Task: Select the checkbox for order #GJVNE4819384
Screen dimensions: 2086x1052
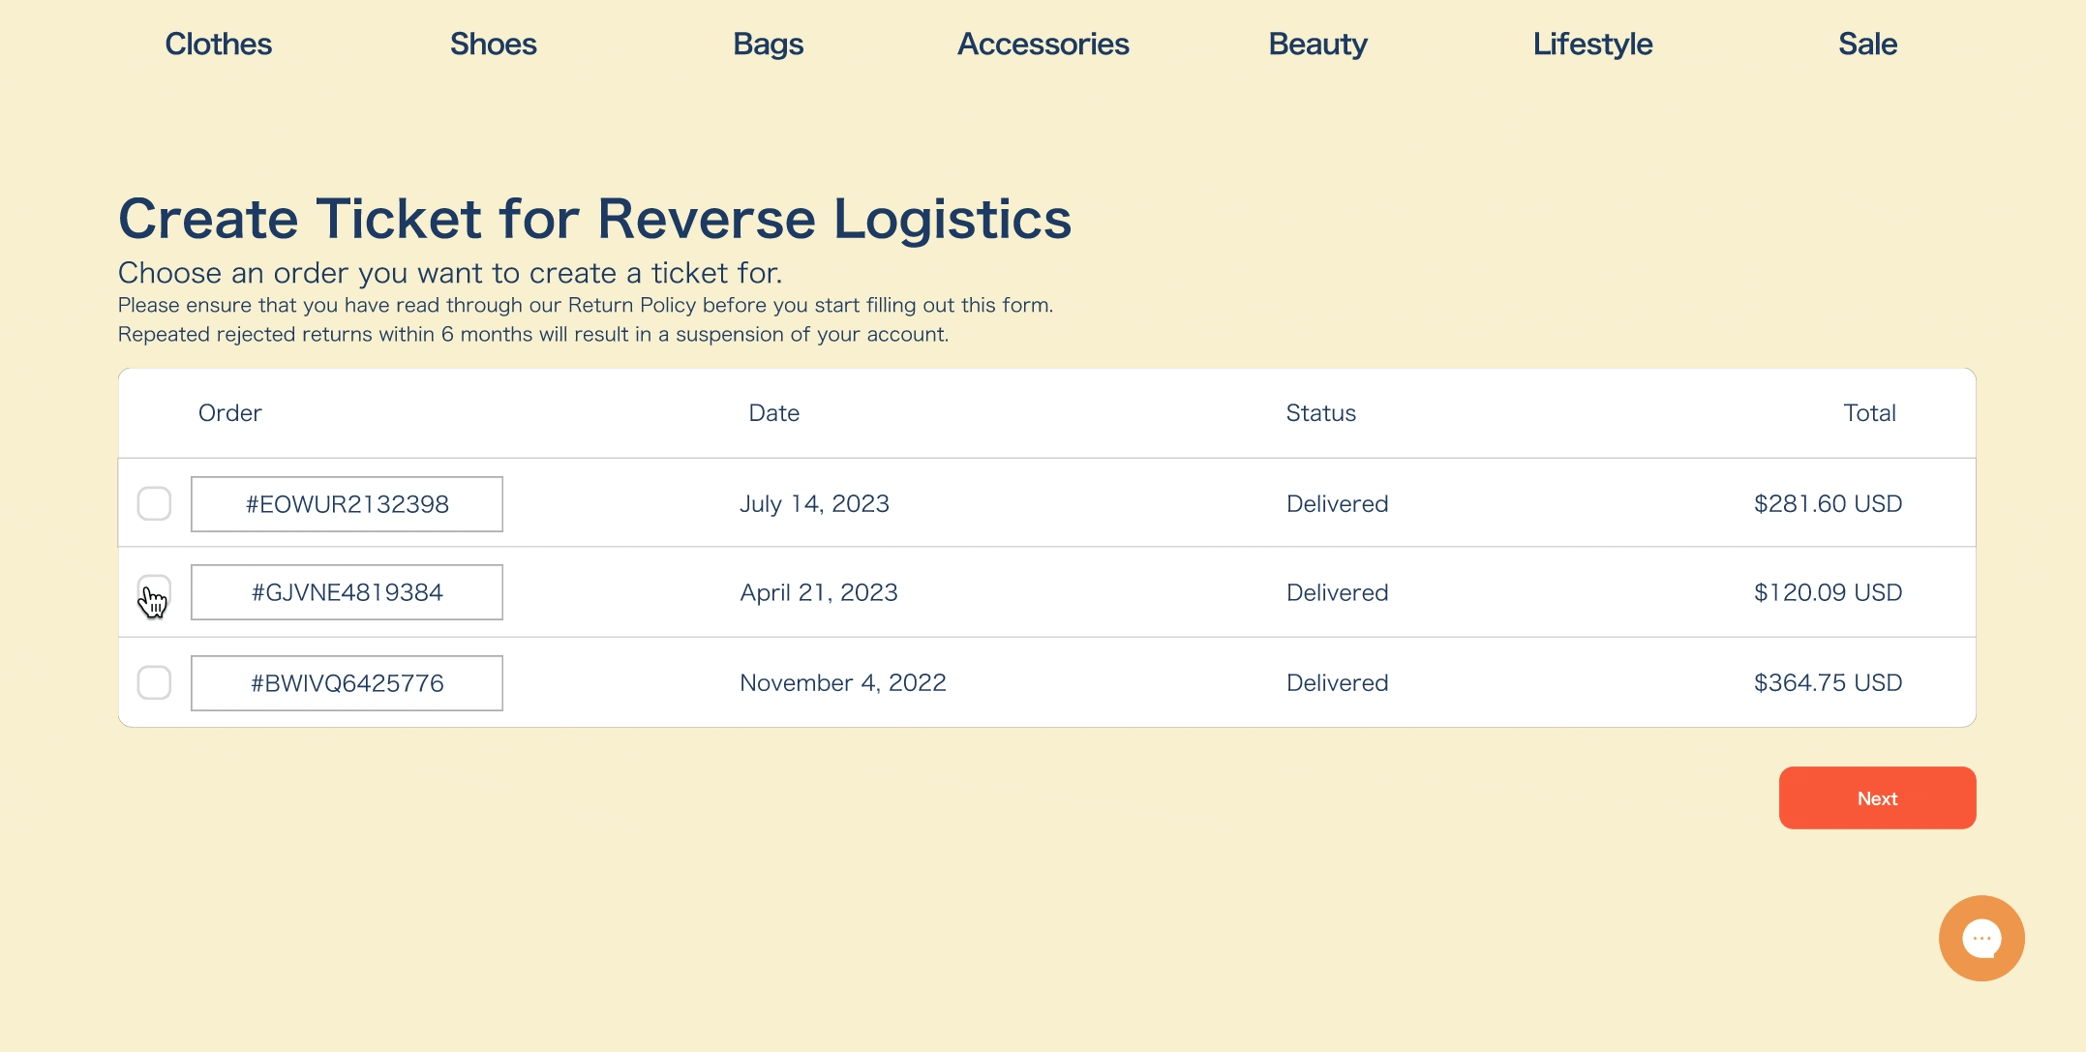Action: (154, 591)
